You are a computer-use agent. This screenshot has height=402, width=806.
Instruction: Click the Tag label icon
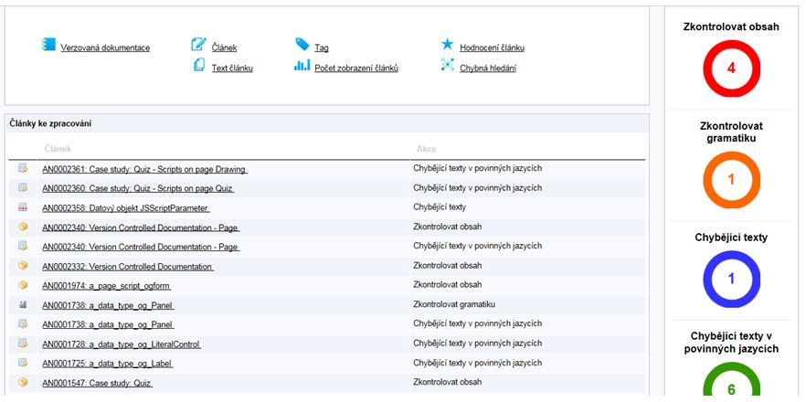coord(302,45)
